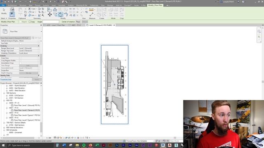
Task: Expand the 800 Internal Elevations node
Action: tap(4, 128)
